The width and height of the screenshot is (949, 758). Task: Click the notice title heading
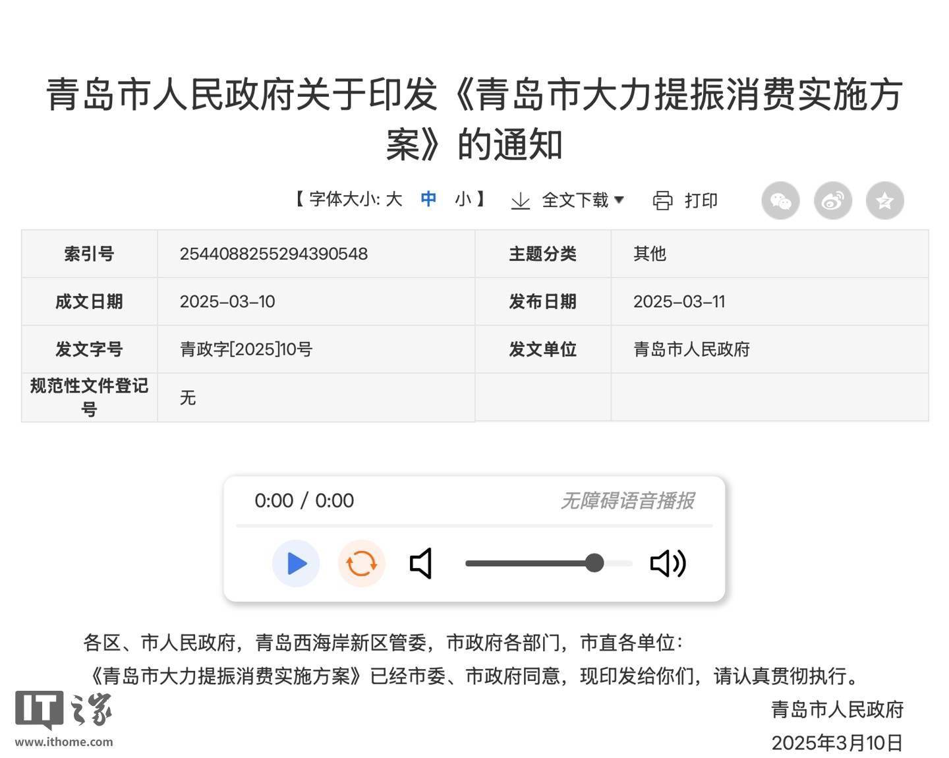coord(474,119)
